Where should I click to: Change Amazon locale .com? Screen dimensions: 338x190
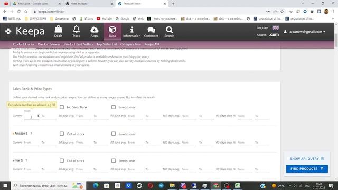274,35
